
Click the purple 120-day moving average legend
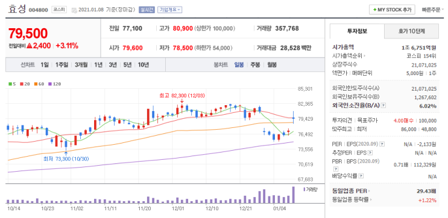point(55,84)
